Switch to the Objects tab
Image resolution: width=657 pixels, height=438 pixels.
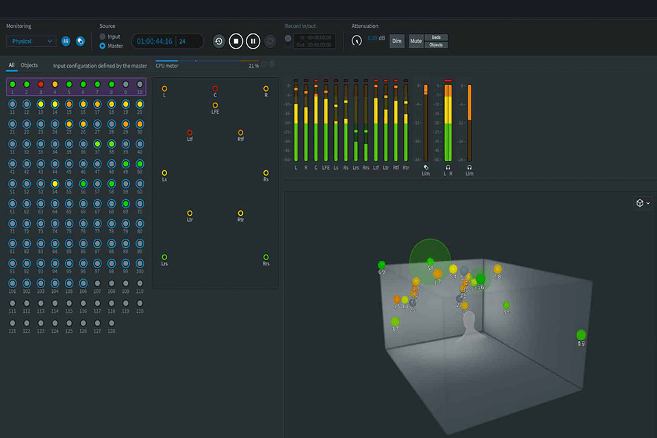pos(28,66)
